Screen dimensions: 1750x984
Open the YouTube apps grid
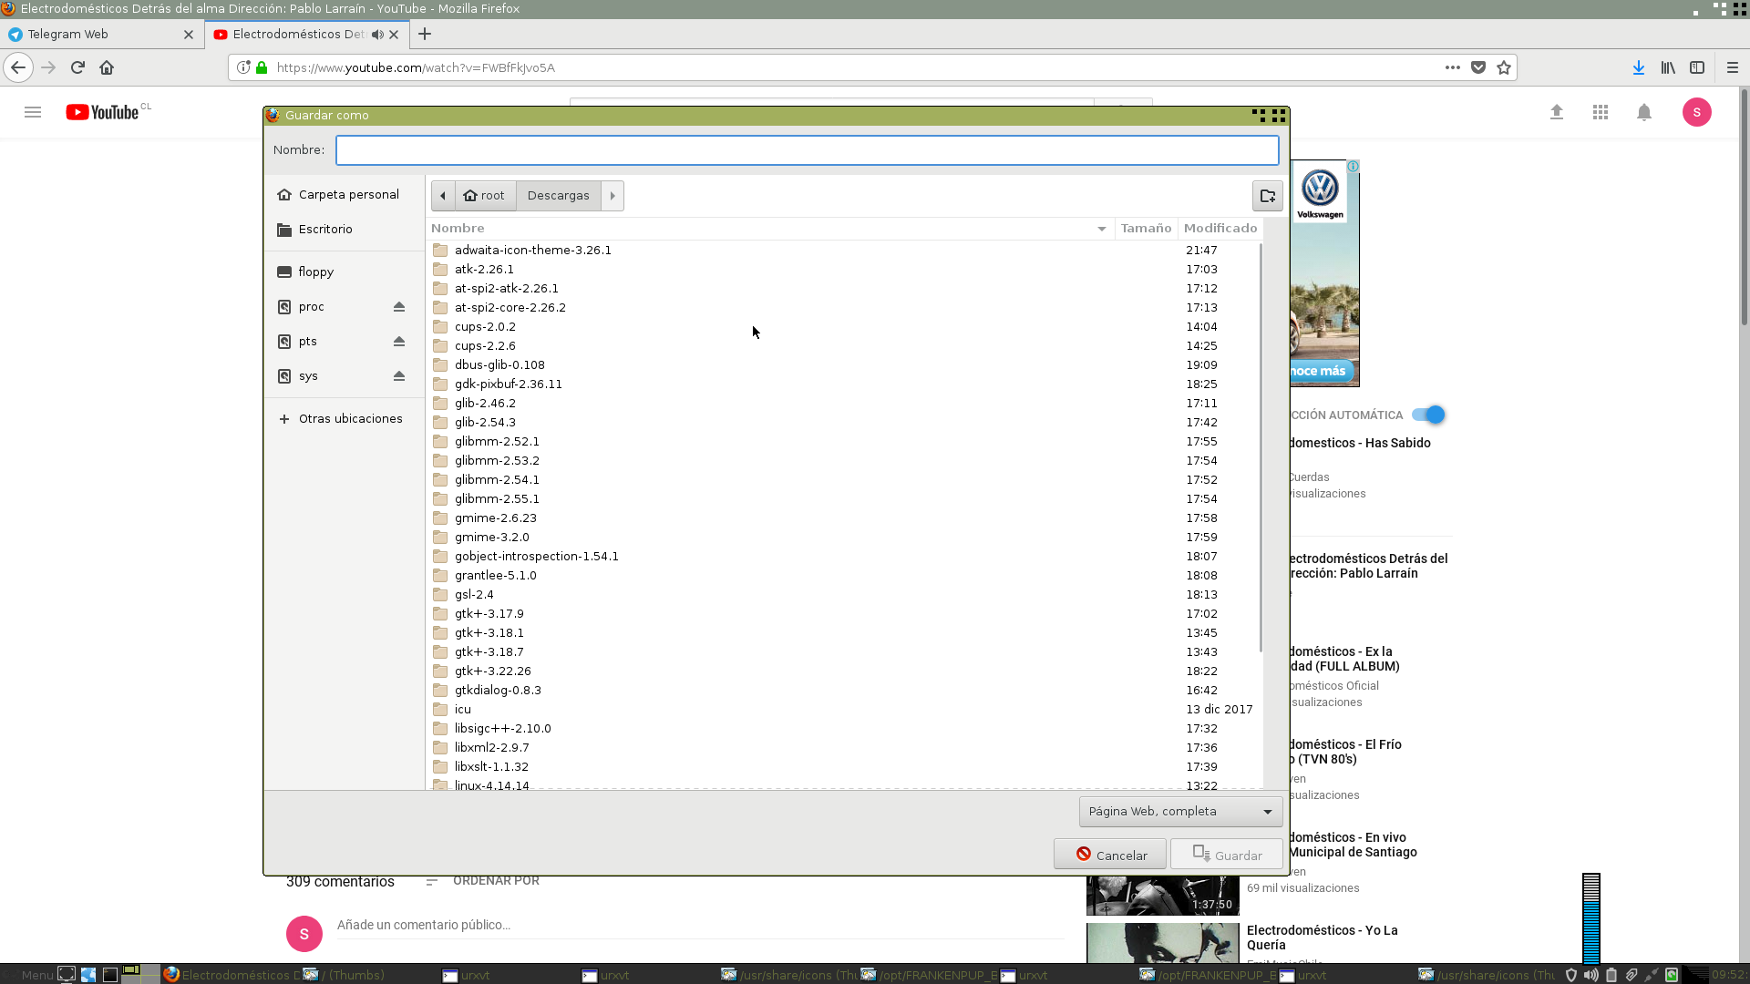[1601, 112]
